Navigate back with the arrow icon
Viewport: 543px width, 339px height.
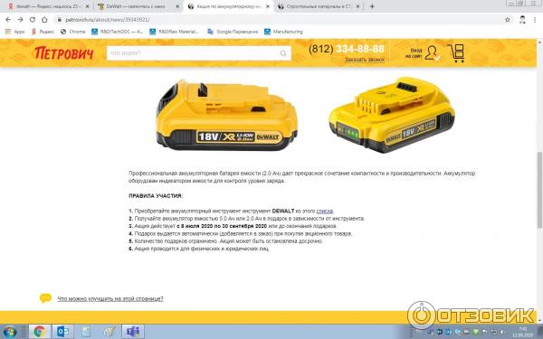click(x=8, y=20)
